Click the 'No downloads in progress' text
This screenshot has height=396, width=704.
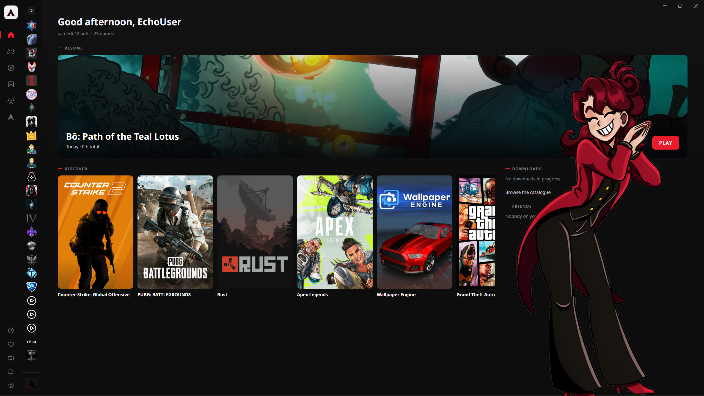pyautogui.click(x=533, y=179)
